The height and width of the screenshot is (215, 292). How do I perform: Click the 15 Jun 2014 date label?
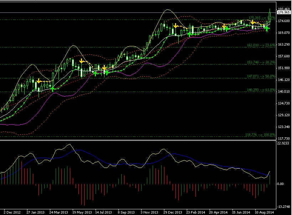pos(241,212)
